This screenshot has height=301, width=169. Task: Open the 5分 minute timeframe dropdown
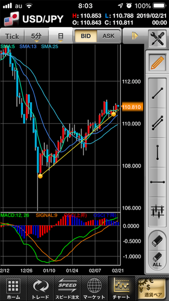point(36,36)
